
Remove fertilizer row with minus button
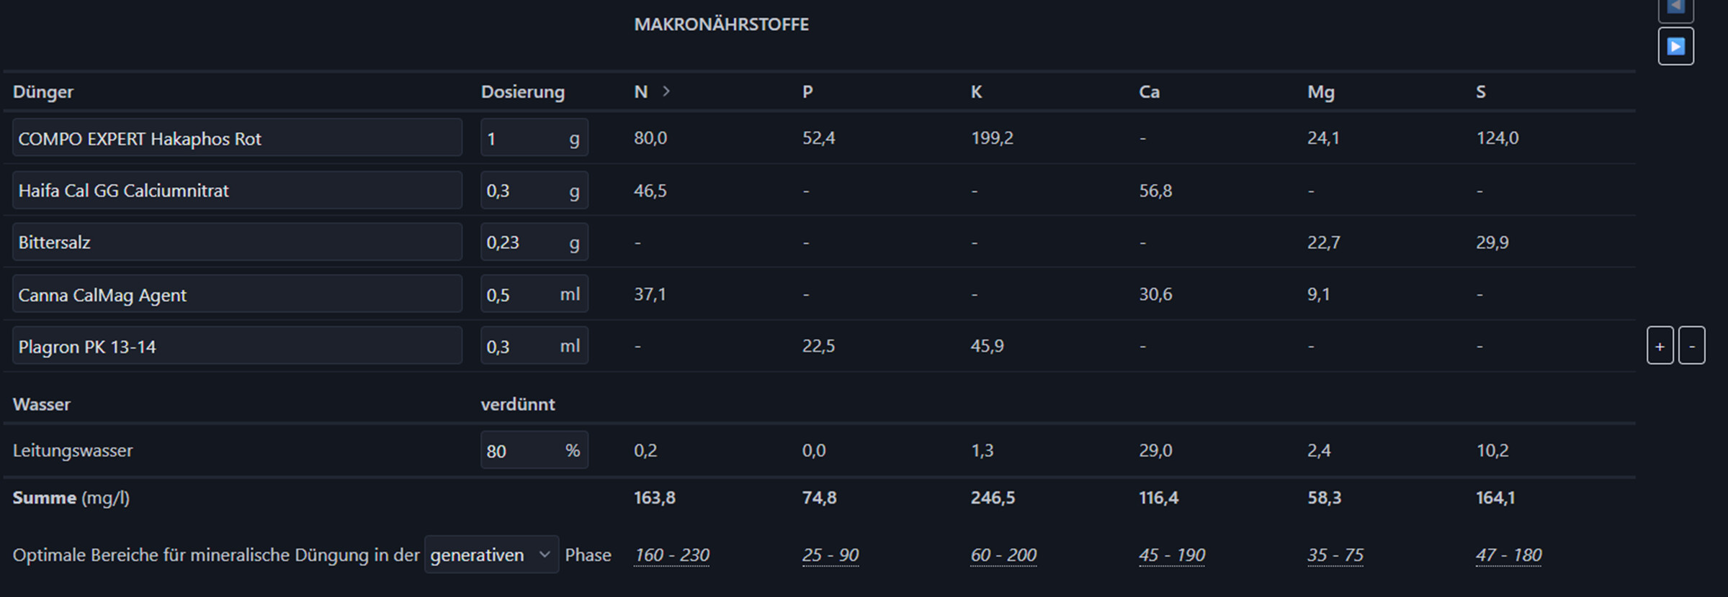click(x=1691, y=346)
